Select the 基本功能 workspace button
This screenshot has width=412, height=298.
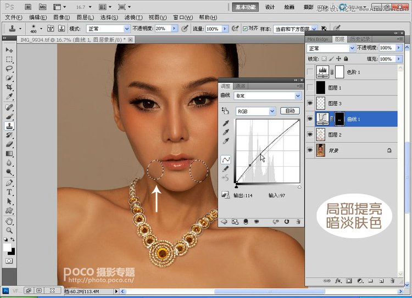pos(245,7)
